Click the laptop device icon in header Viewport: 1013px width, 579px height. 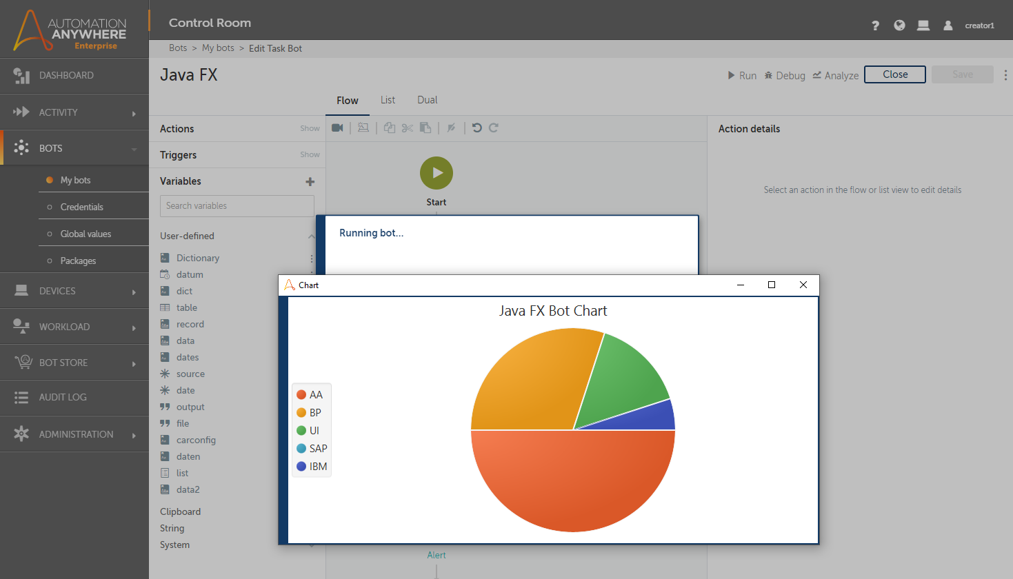(923, 26)
